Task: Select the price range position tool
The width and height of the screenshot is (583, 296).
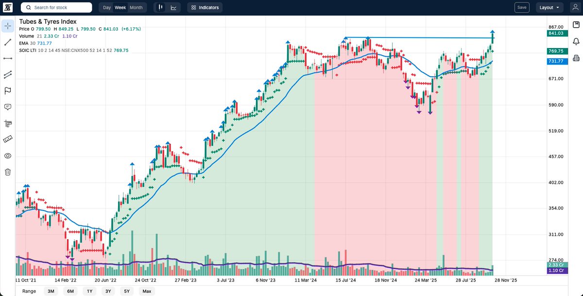Action: (8, 123)
